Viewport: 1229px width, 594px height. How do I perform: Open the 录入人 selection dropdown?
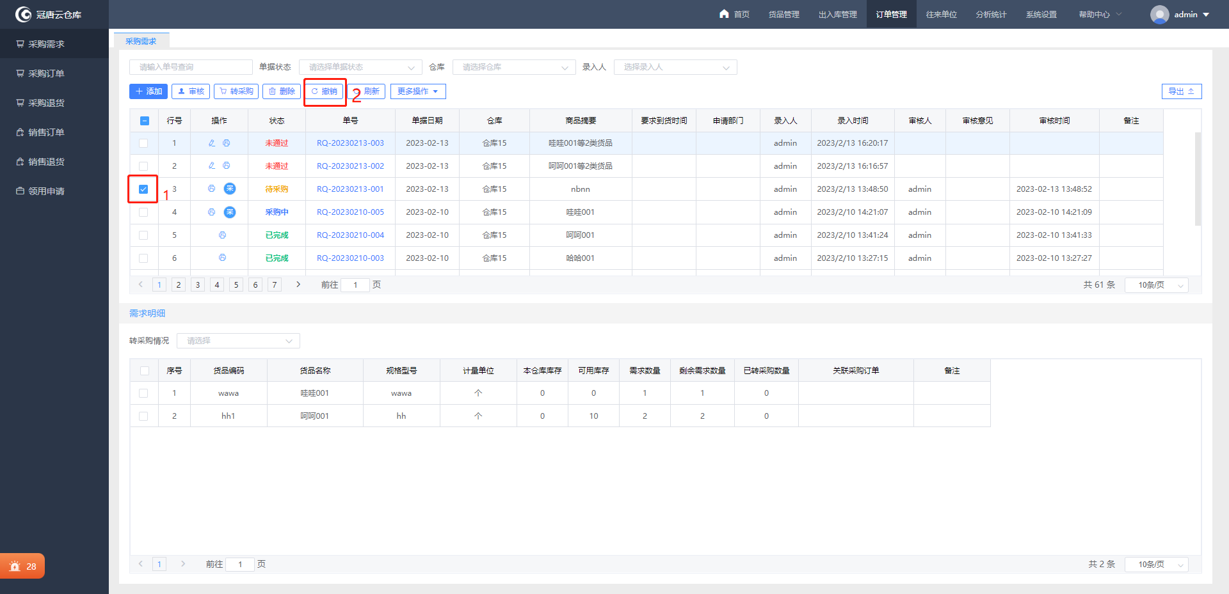(675, 67)
